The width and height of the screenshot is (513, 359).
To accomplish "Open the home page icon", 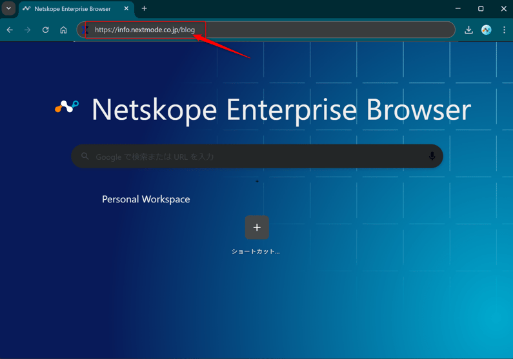I will (63, 30).
